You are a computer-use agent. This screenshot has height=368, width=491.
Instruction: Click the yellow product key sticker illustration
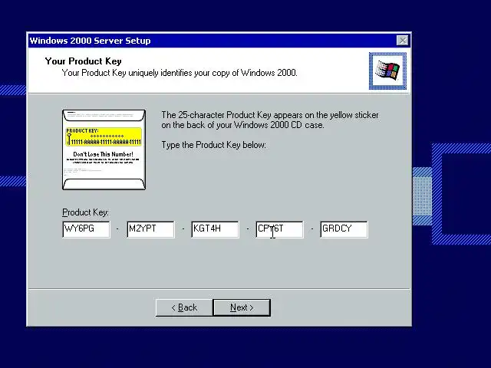coord(104,136)
